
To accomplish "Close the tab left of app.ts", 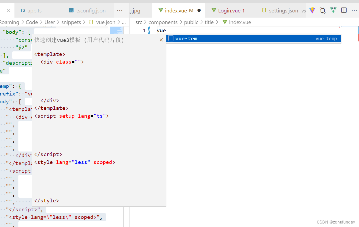I will tap(8, 11).
